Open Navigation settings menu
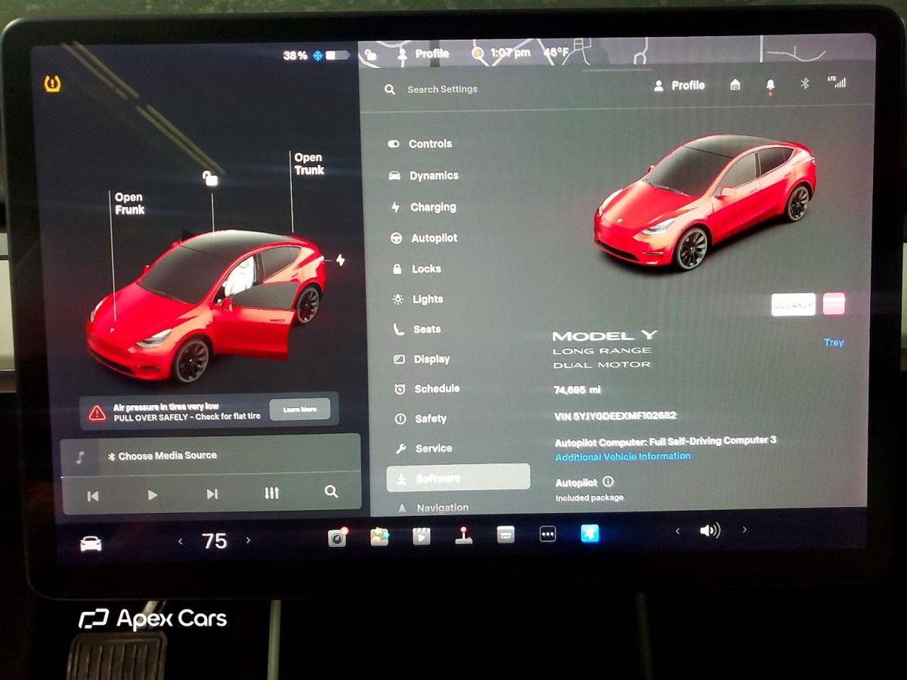Image resolution: width=907 pixels, height=680 pixels. pos(433,508)
